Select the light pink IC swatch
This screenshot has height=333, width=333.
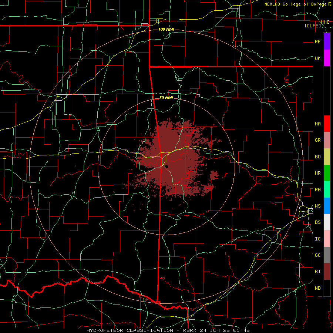tap(327, 239)
